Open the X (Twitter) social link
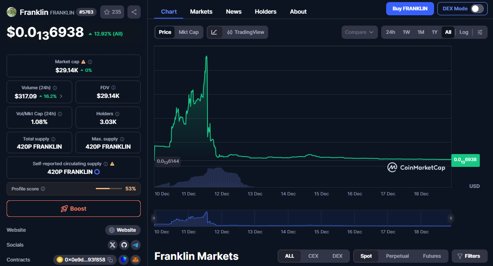 [113, 245]
